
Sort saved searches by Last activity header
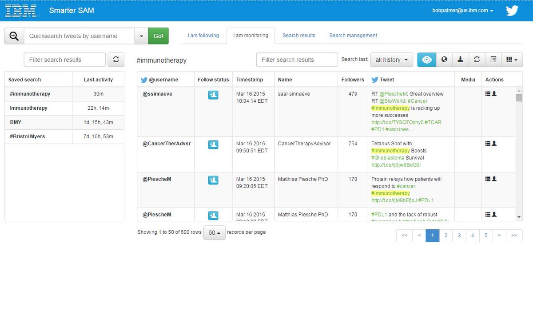(x=98, y=80)
